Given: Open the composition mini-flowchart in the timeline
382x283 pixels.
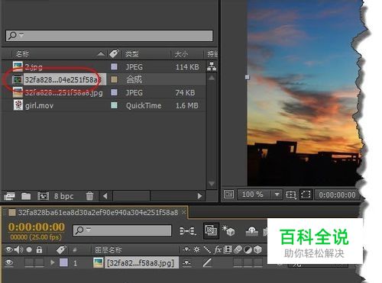Looking at the screenshot, I should click(x=188, y=231).
